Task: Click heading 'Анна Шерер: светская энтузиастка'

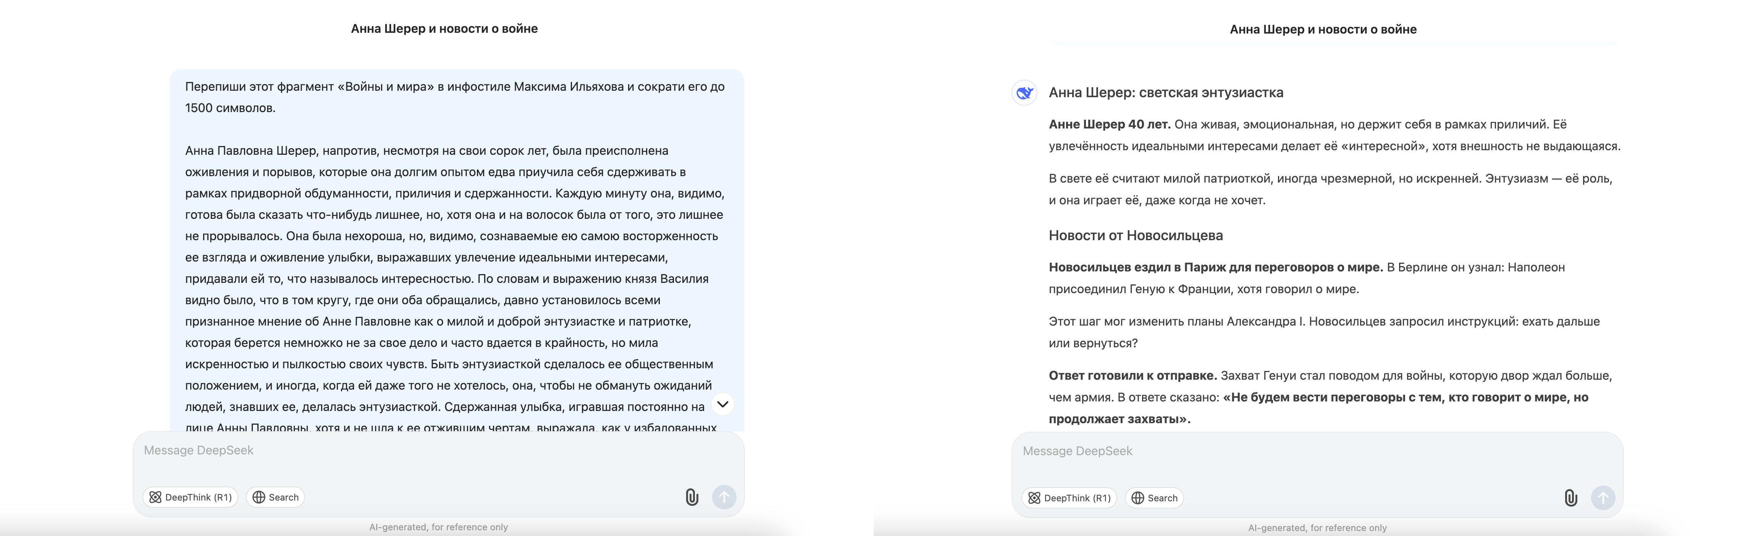Action: click(x=1166, y=93)
